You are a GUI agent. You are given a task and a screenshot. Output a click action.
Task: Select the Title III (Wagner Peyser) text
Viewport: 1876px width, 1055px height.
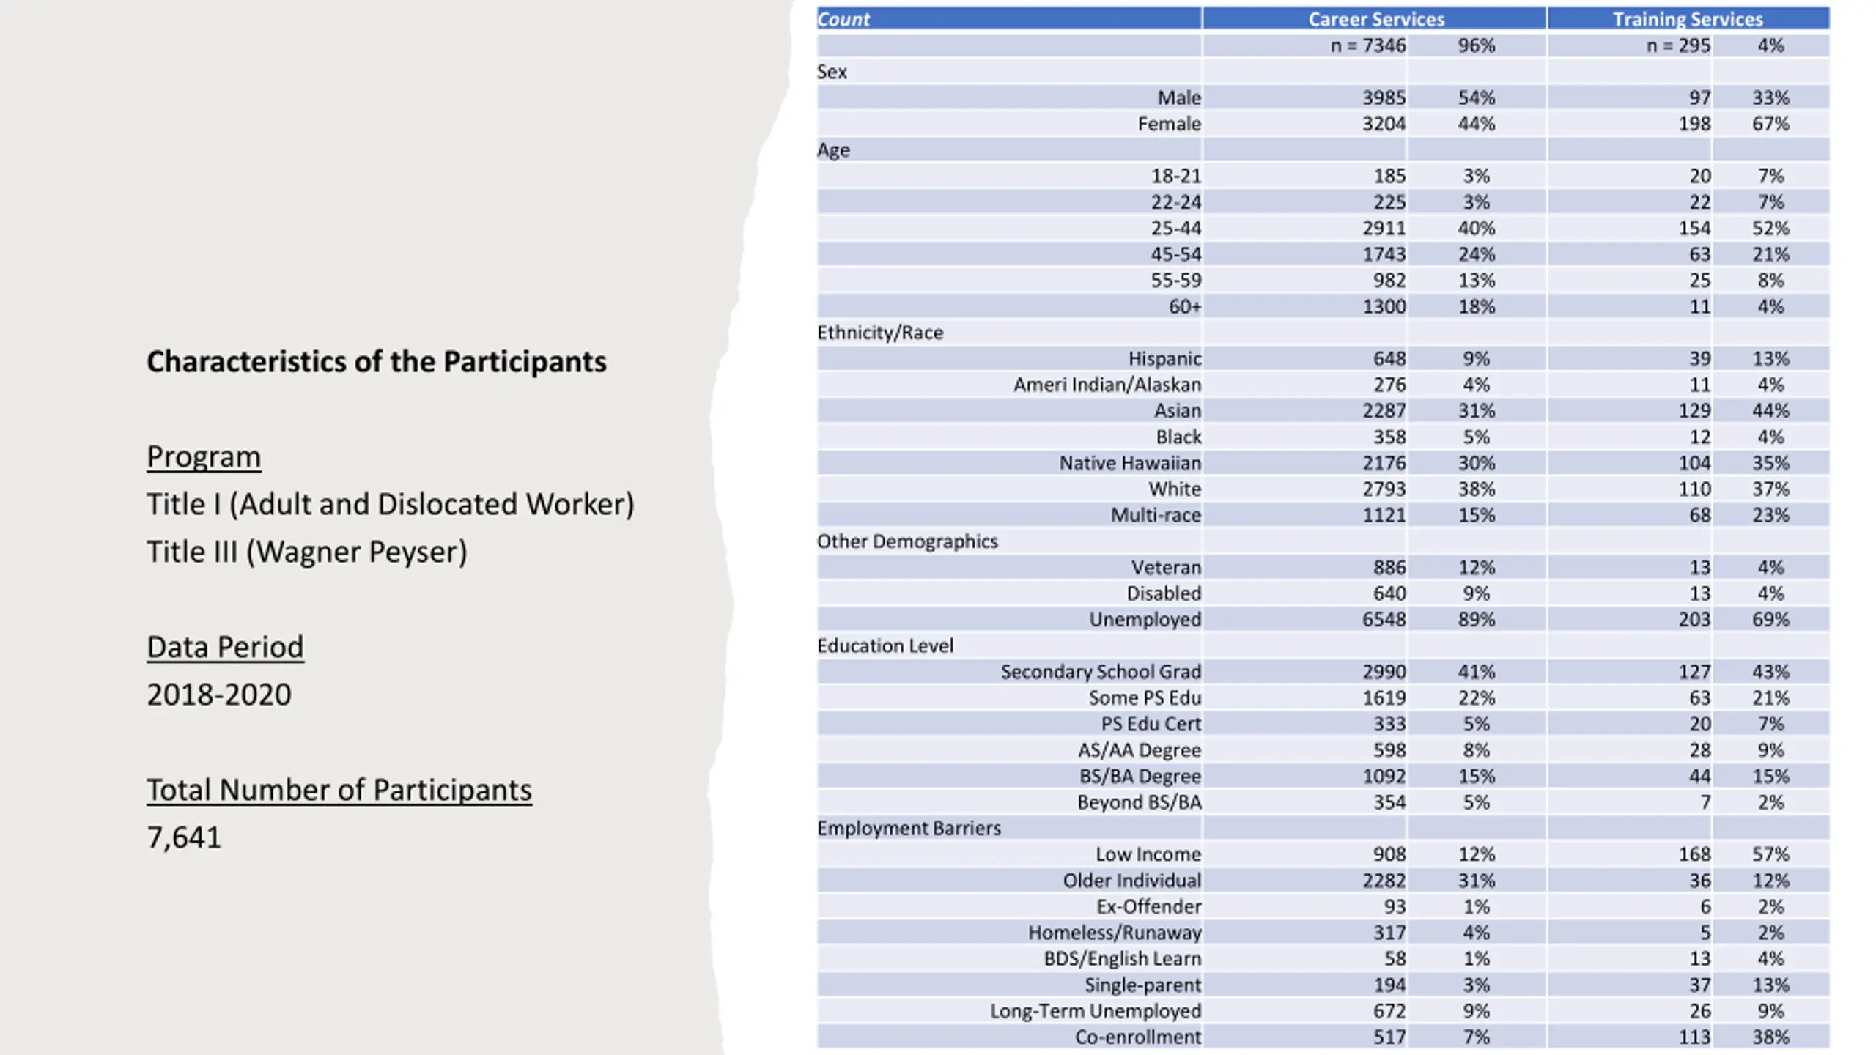click(x=307, y=552)
